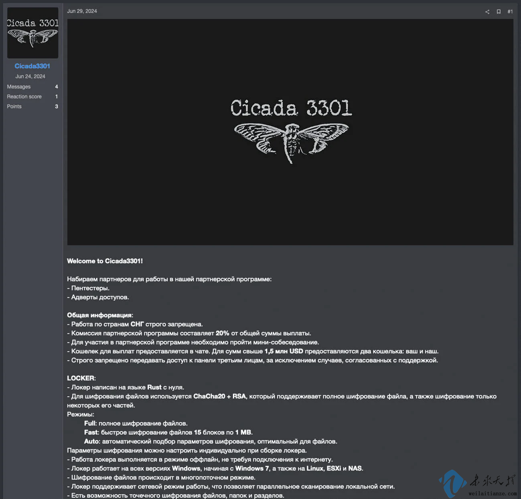Open the Cicada3301 username profile link
Screen dimensions: 521x499
point(32,66)
